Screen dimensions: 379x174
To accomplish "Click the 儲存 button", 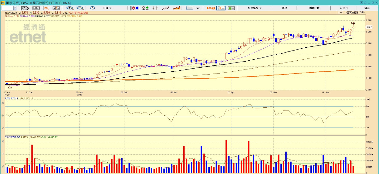I will pos(367,8).
